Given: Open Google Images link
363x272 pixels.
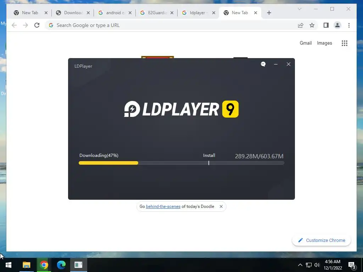Looking at the screenshot, I should 324,43.
